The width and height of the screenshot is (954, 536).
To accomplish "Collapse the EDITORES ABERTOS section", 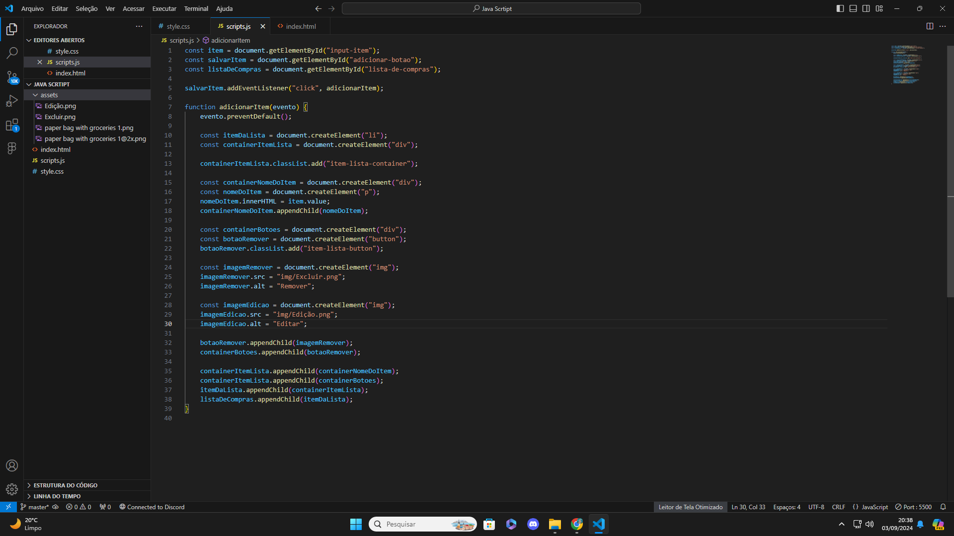I will (87, 40).
